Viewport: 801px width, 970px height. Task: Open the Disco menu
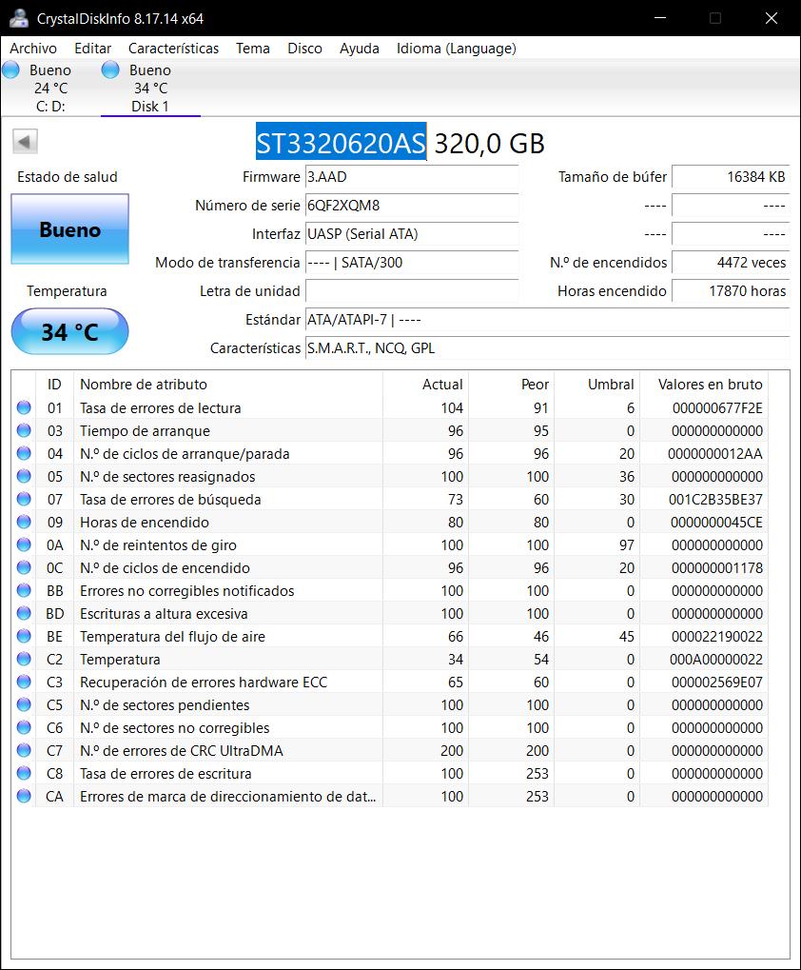[304, 49]
